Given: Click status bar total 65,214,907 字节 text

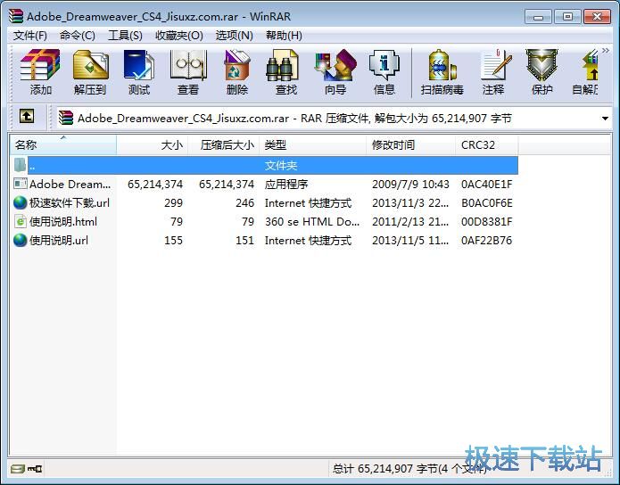Looking at the screenshot, I should pyautogui.click(x=409, y=469).
